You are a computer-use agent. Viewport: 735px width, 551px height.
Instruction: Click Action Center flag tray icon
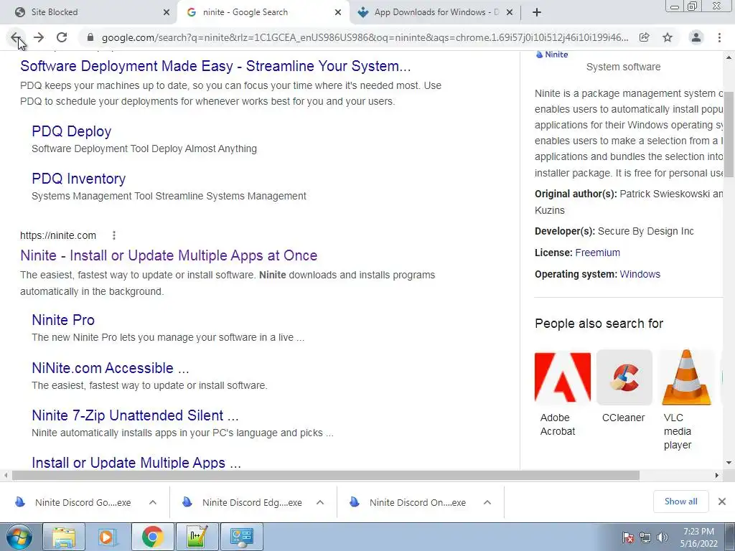tap(628, 537)
